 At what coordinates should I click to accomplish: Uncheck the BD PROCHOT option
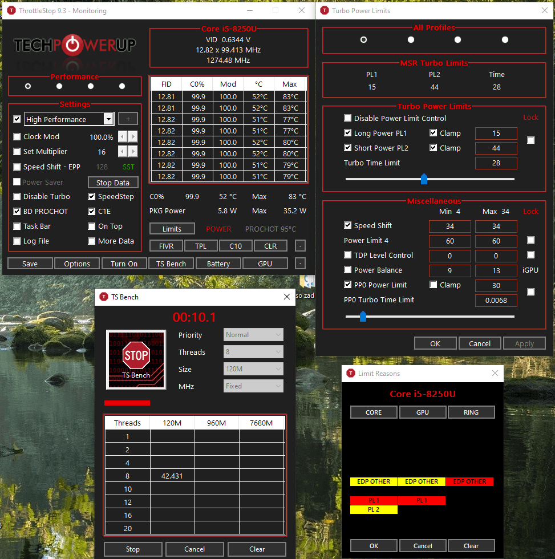17,211
